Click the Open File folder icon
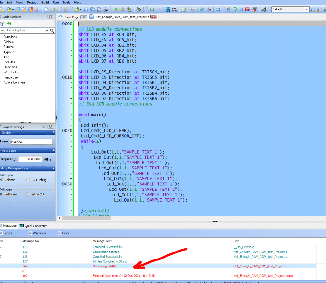 tap(77, 10)
